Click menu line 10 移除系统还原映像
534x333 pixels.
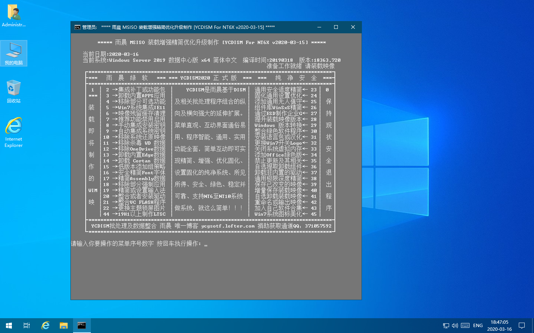click(x=134, y=137)
